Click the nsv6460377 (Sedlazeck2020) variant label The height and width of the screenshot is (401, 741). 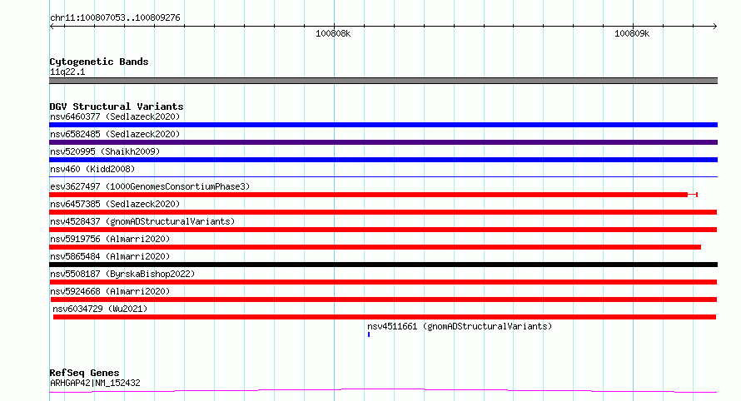[x=115, y=116]
